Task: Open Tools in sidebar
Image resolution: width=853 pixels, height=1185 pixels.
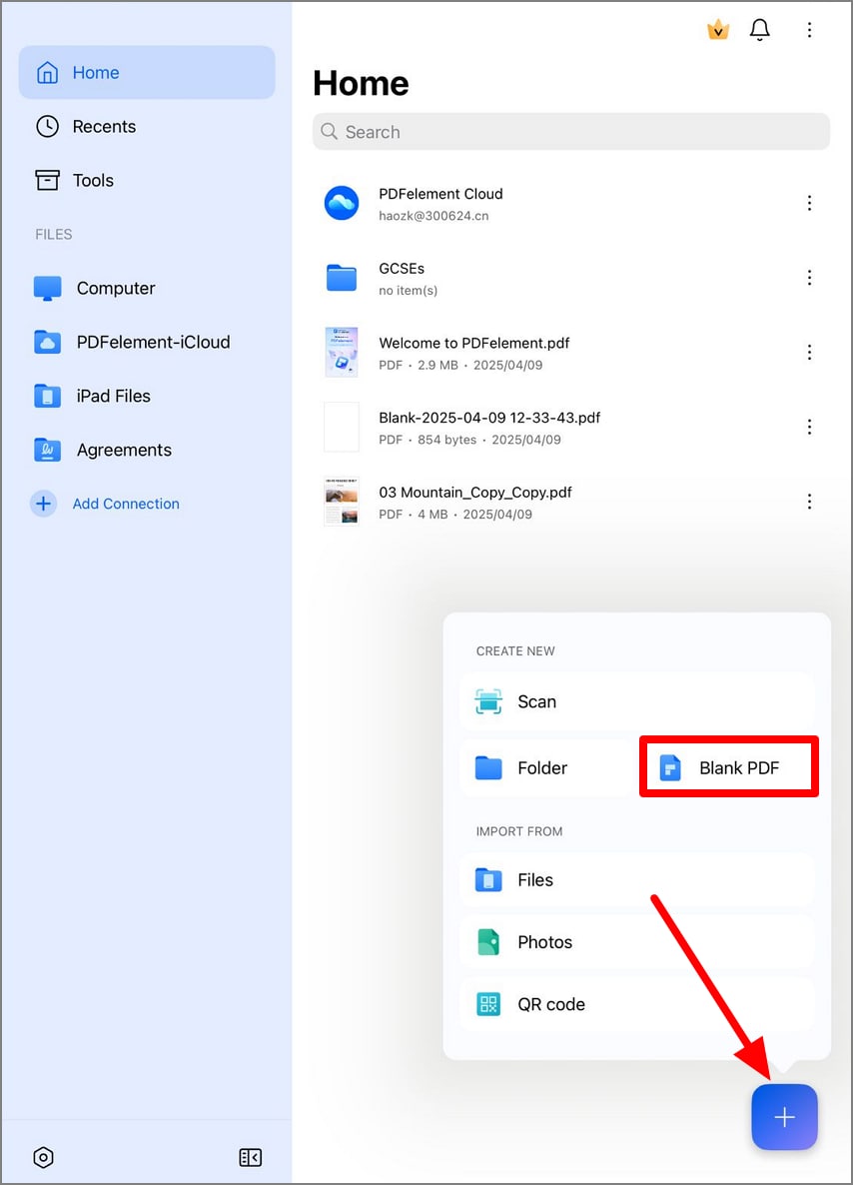Action: (147, 180)
